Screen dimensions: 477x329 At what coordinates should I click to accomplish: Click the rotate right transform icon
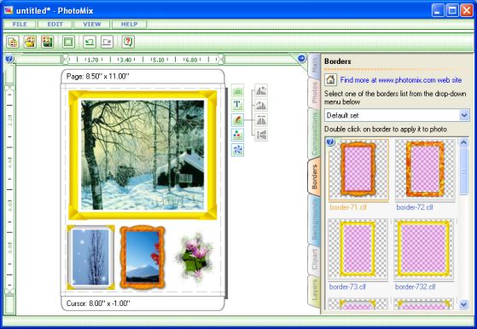(261, 106)
